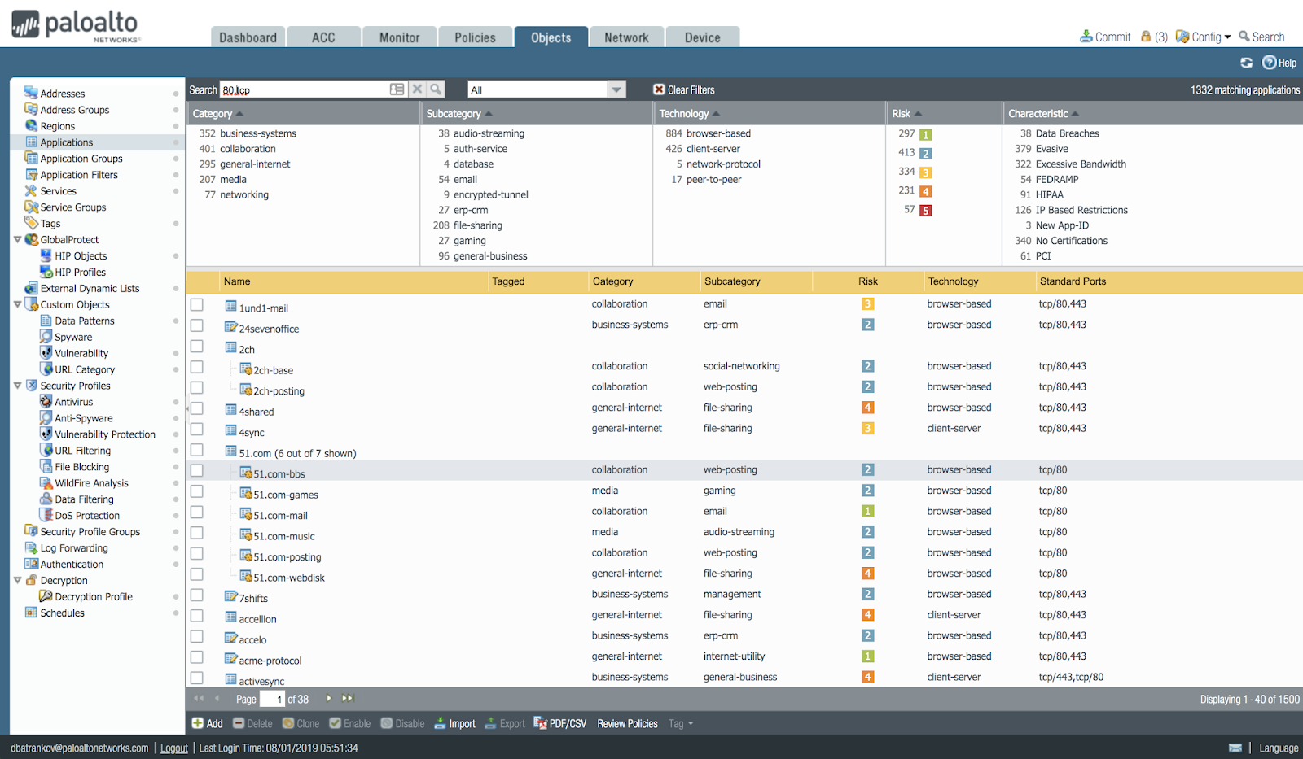This screenshot has width=1303, height=759.
Task: Open the activesync application link
Action: click(x=261, y=682)
